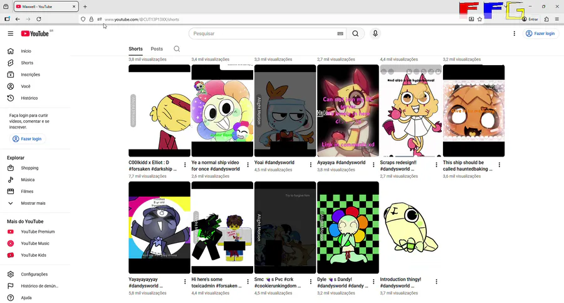The height and width of the screenshot is (303, 564).
Task: Open Ayayaya #dandysworld title link
Action: (342, 163)
